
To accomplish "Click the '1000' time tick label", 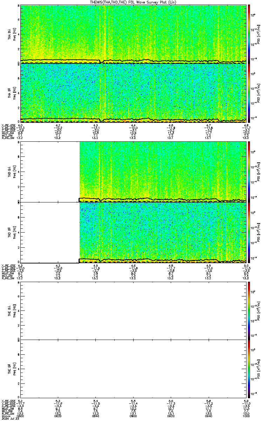I will pos(245,416).
